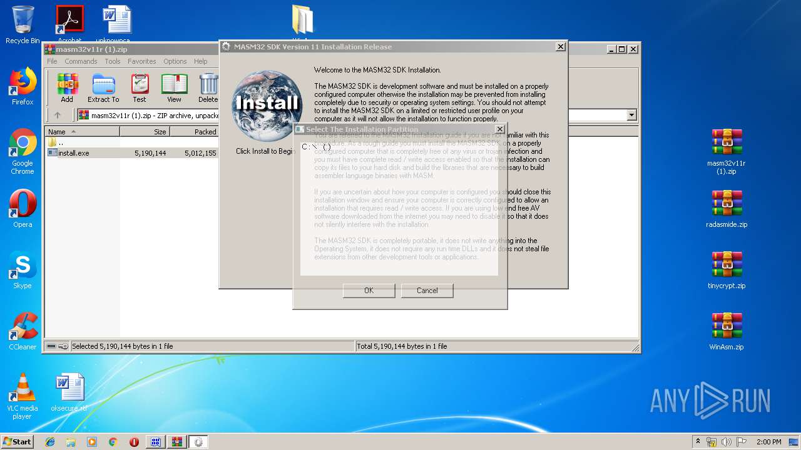Close the Select Installation Partition dialog

[499, 129]
